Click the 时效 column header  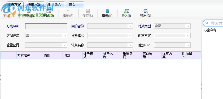coord(73,55)
